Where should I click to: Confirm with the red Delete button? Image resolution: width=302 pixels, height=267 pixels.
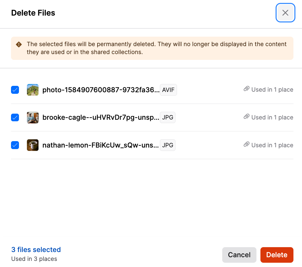tap(277, 255)
